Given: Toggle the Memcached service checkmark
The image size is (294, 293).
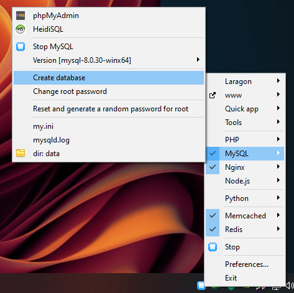Looking at the screenshot, I should [x=213, y=216].
